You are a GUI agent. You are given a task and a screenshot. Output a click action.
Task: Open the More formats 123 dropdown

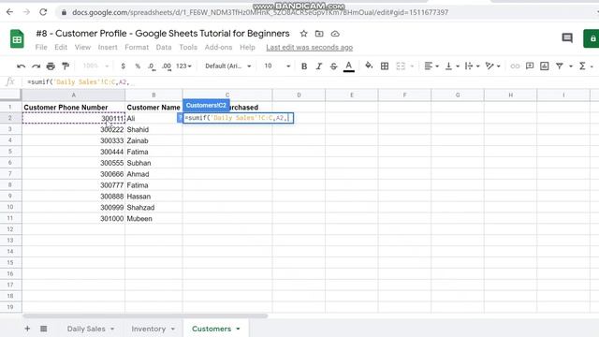pyautogui.click(x=183, y=66)
